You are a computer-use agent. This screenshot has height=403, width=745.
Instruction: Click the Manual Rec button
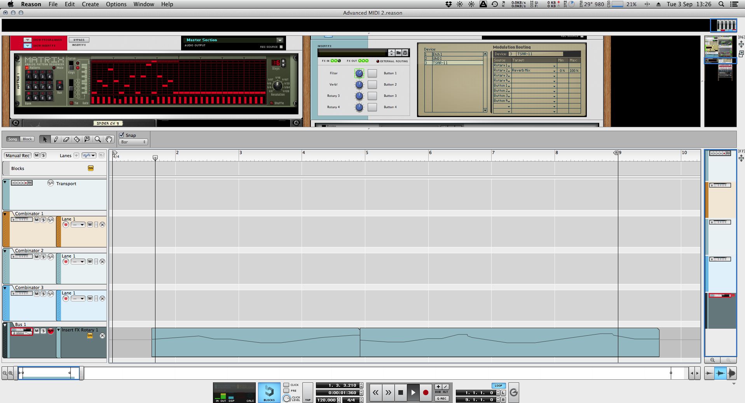point(17,155)
